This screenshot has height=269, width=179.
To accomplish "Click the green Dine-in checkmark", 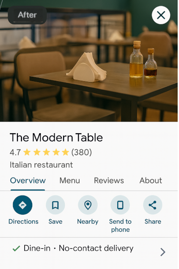I will coord(16,248).
